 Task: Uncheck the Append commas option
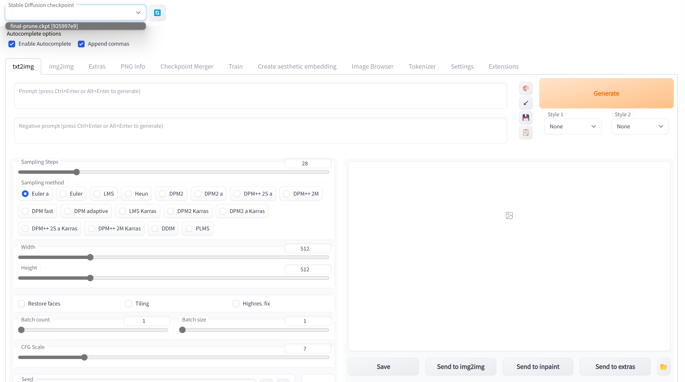(x=81, y=44)
